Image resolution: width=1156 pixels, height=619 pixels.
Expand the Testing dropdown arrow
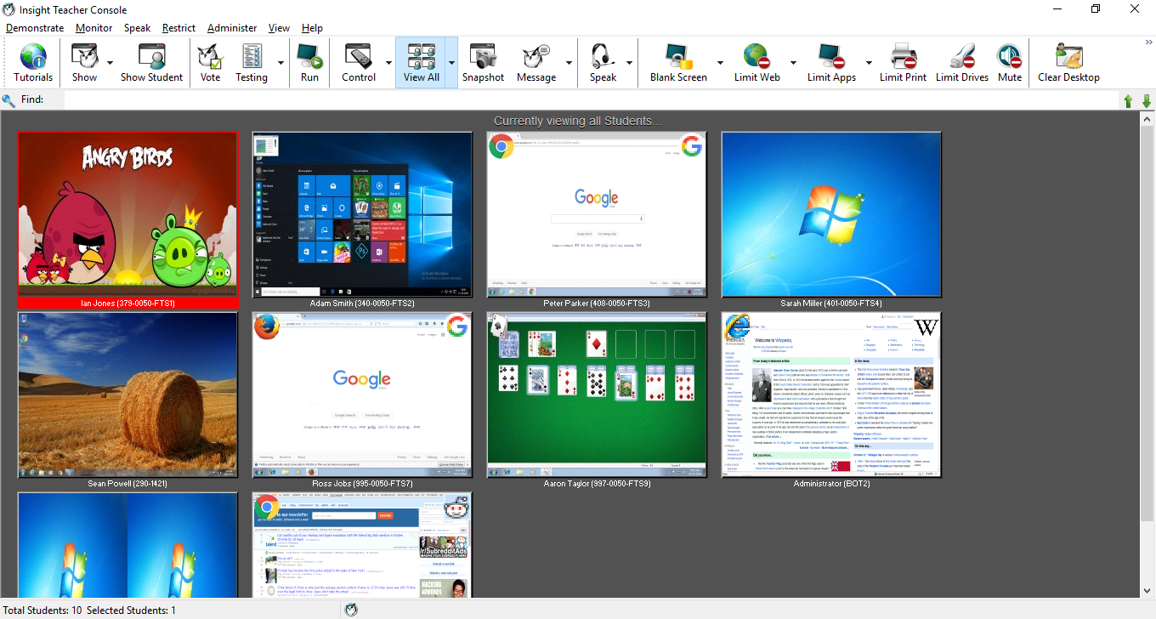[280, 63]
